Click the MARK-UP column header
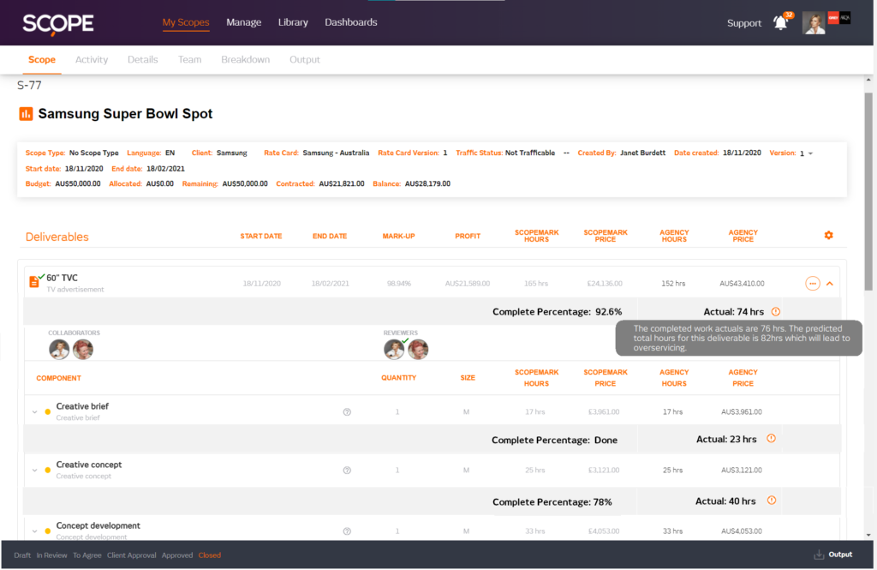 pyautogui.click(x=399, y=237)
